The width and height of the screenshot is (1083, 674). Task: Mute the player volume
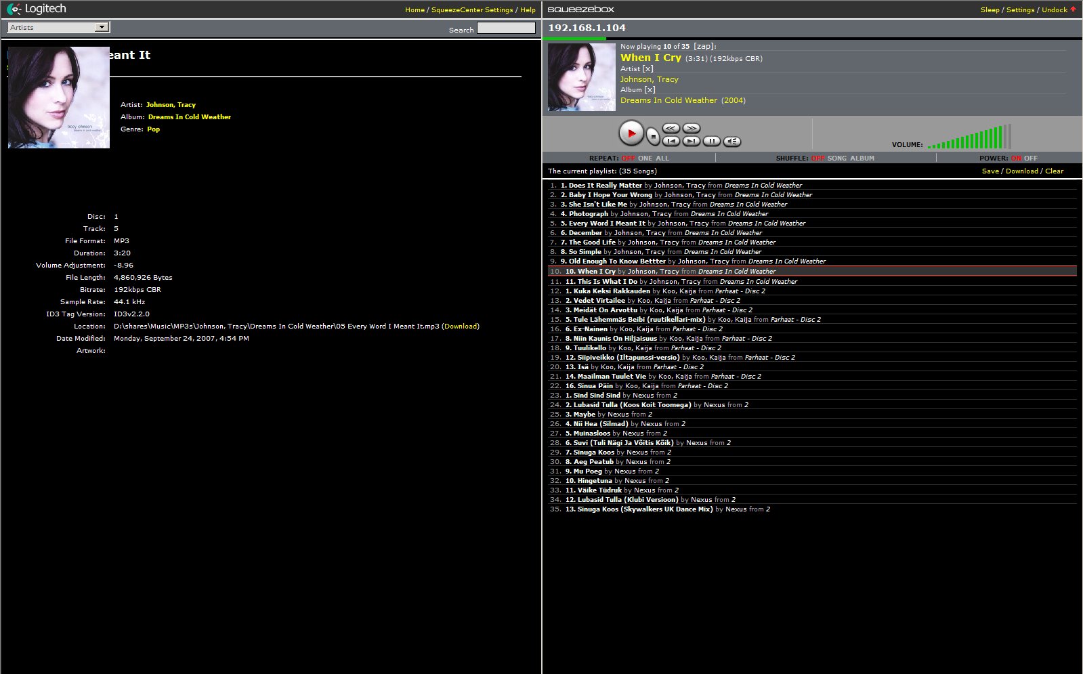[731, 141]
